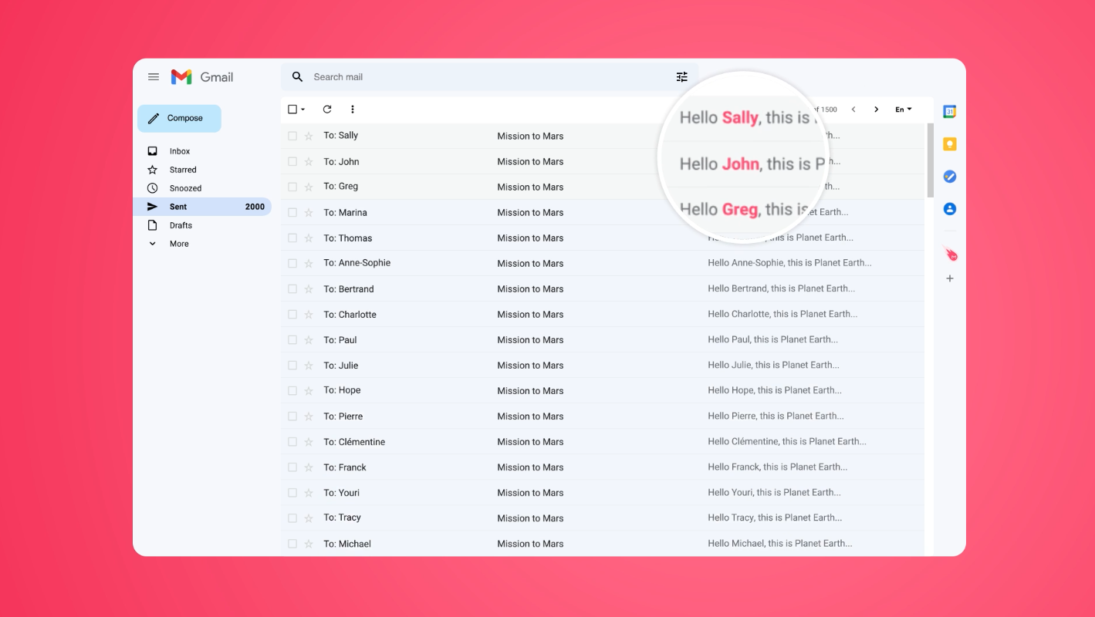The image size is (1095, 617).
Task: Open email 'Hello Charlotte, this is Planet Earth...'
Action: (x=782, y=314)
